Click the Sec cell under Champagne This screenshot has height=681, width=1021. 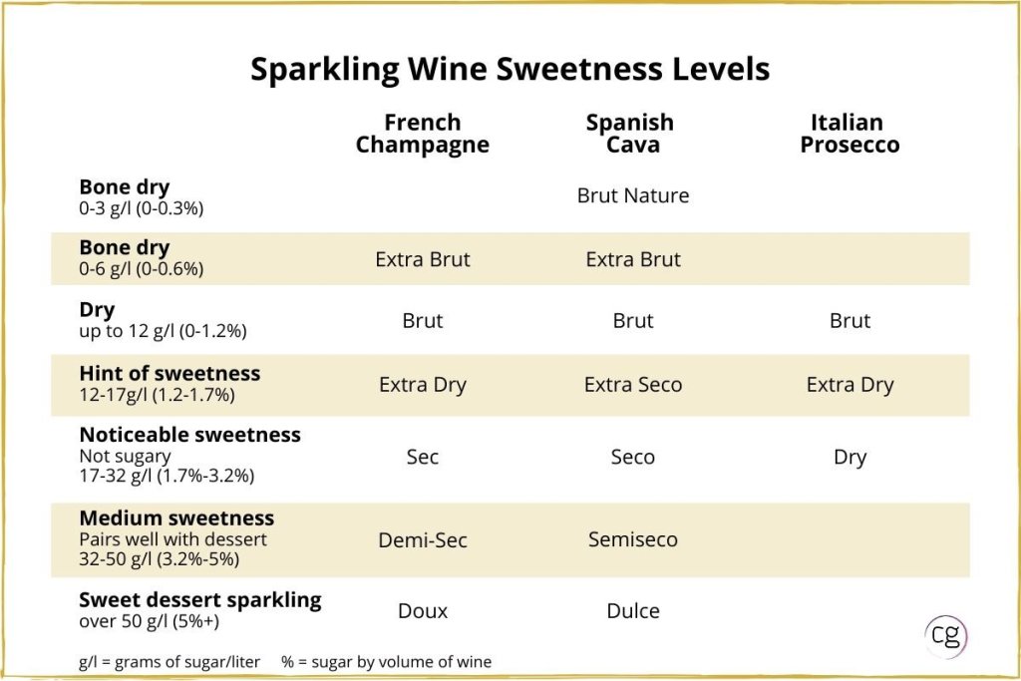(x=423, y=458)
